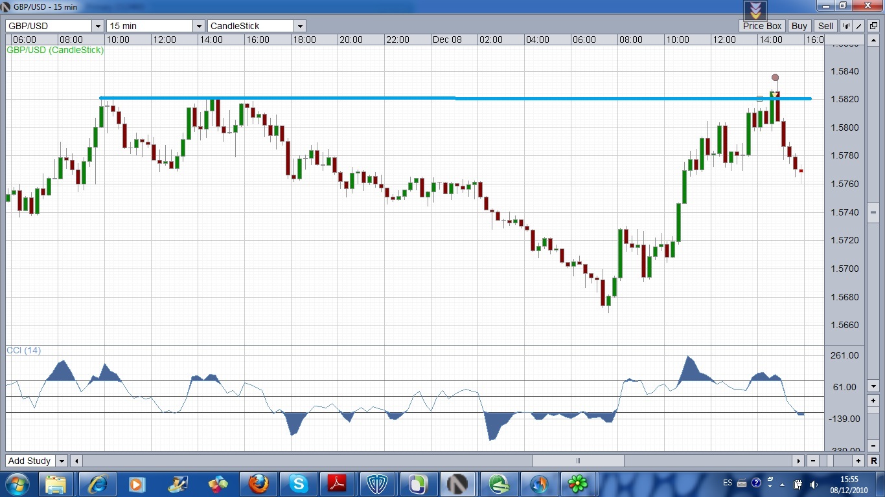The image size is (885, 497).
Task: Click the vertical price scale slider handle
Action: [x=873, y=212]
